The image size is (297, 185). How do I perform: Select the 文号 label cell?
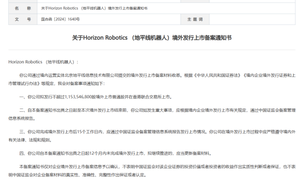tap(23, 19)
